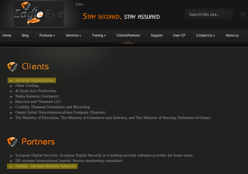The width and height of the screenshot is (248, 174).
Task: Click the shield icon beside Clients heading
Action: [12, 67]
